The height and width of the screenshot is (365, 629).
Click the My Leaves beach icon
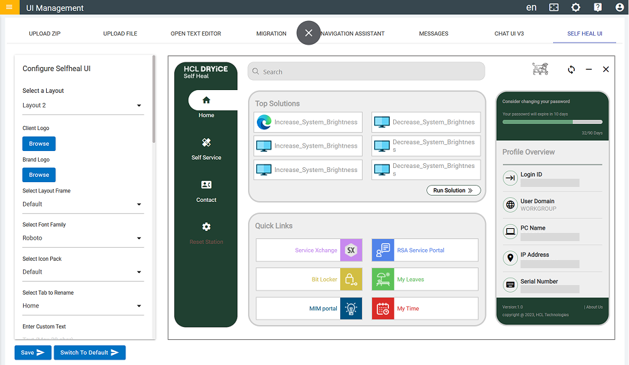click(x=383, y=279)
